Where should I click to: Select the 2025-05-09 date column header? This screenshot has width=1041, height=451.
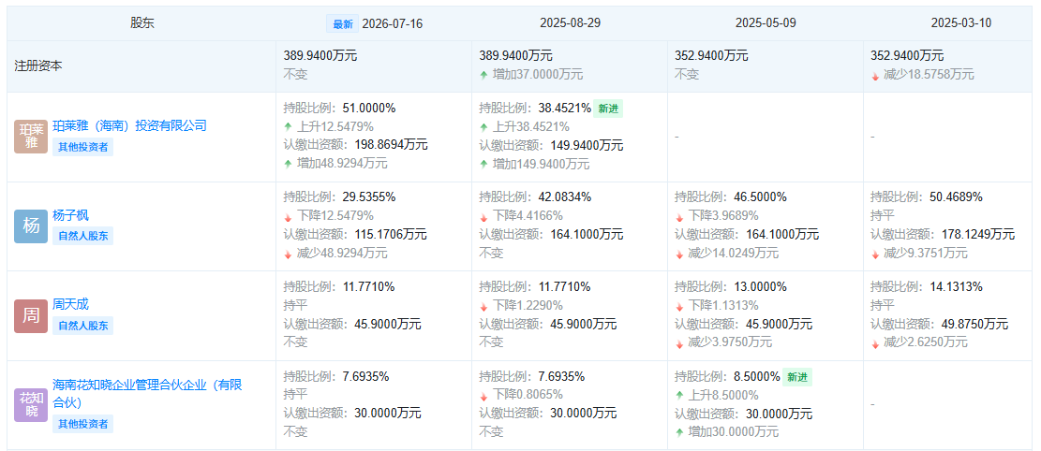[766, 23]
